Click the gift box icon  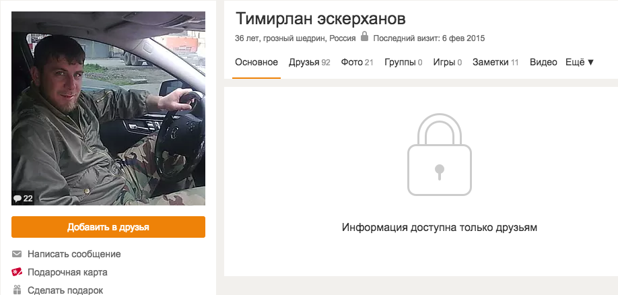point(17,290)
